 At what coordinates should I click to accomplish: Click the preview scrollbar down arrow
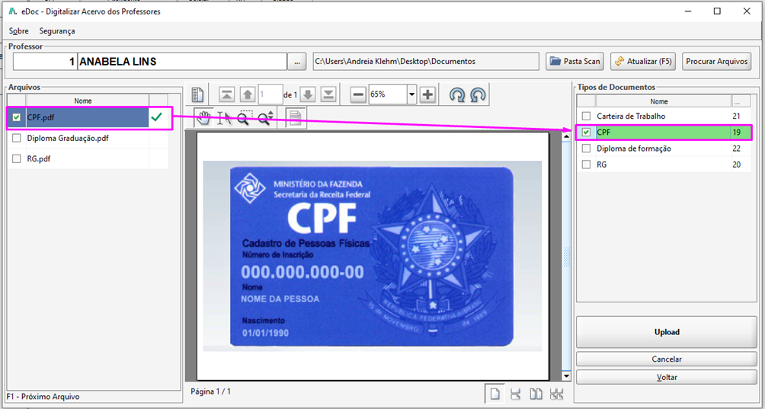pyautogui.click(x=566, y=375)
